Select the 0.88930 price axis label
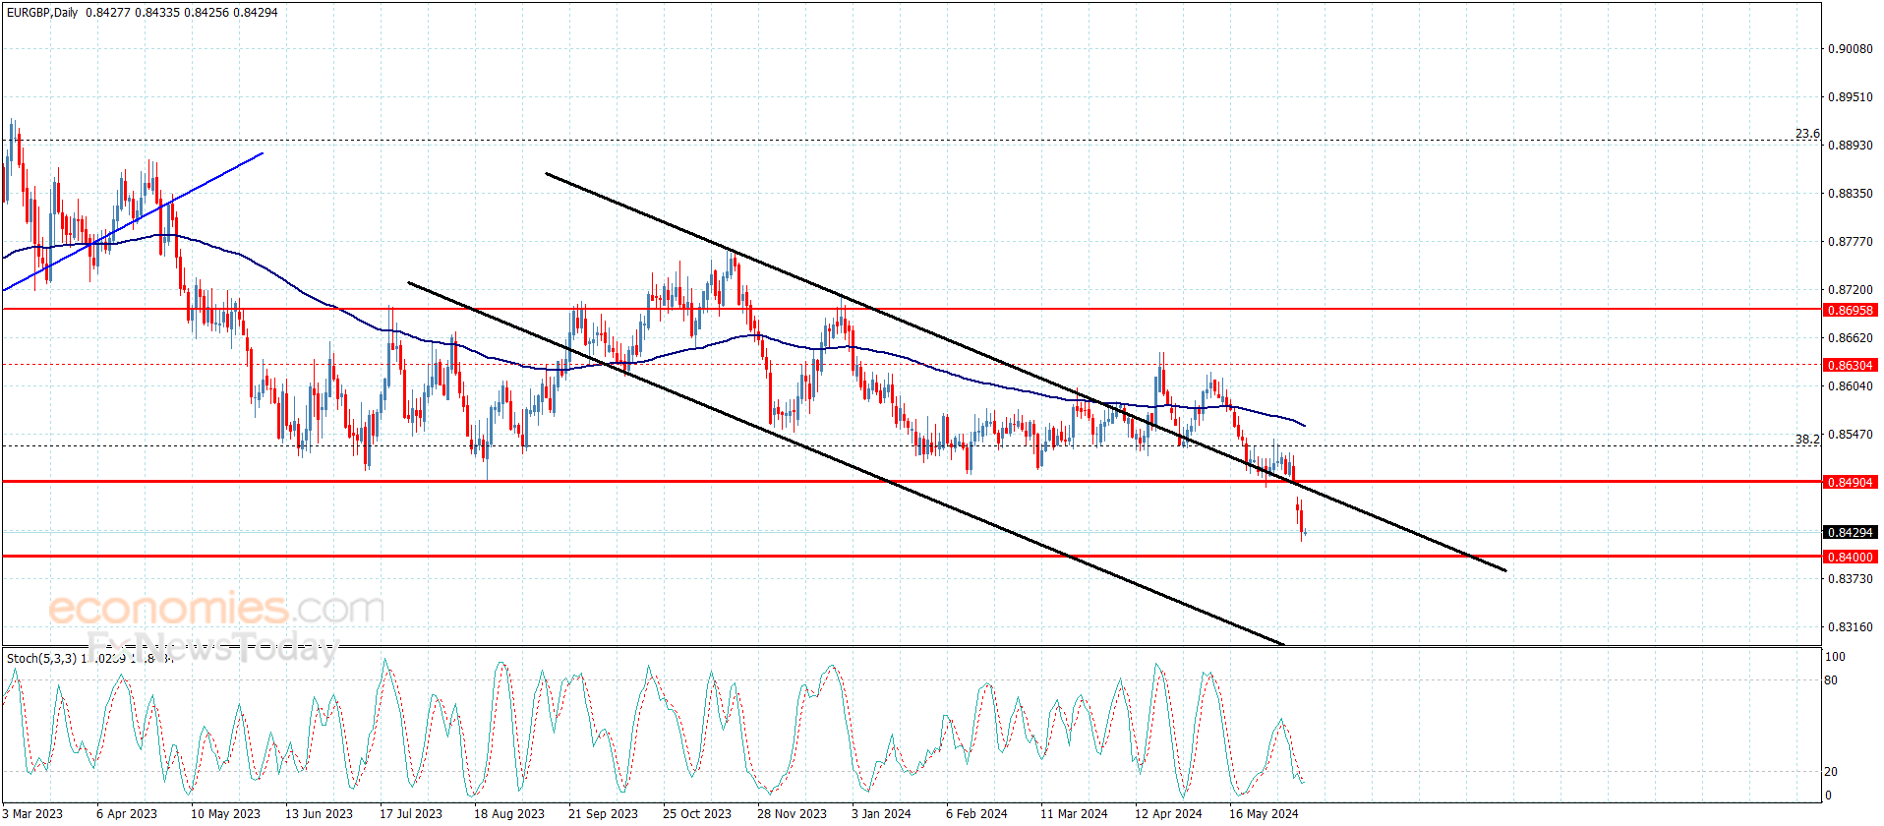Viewport: 1884px width, 826px height. click(1850, 146)
